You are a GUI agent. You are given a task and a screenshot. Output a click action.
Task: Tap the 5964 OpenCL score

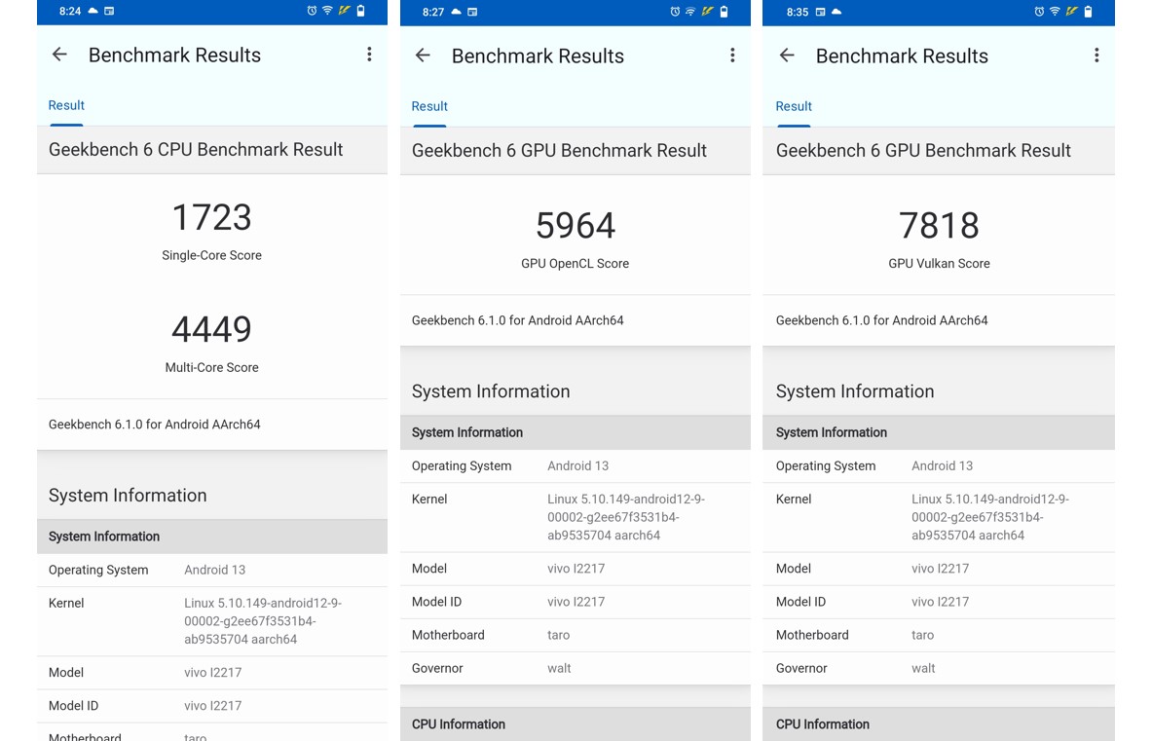(x=576, y=226)
